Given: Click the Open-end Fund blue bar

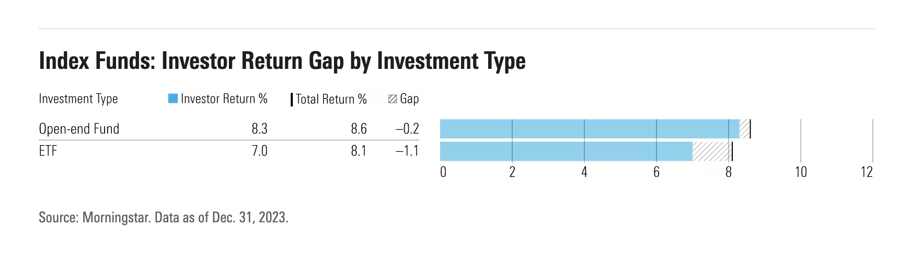Looking at the screenshot, I should 590,129.
